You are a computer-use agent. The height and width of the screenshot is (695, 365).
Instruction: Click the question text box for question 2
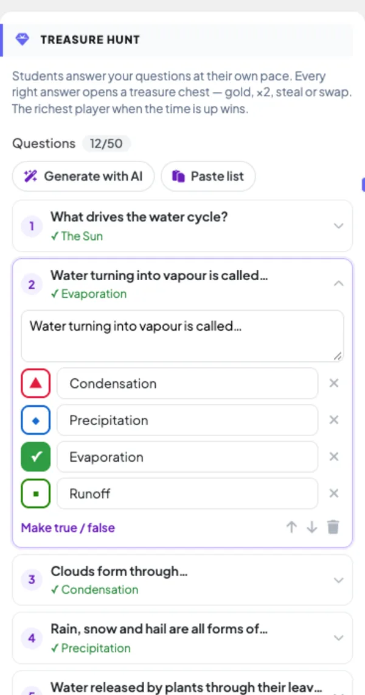pos(182,336)
